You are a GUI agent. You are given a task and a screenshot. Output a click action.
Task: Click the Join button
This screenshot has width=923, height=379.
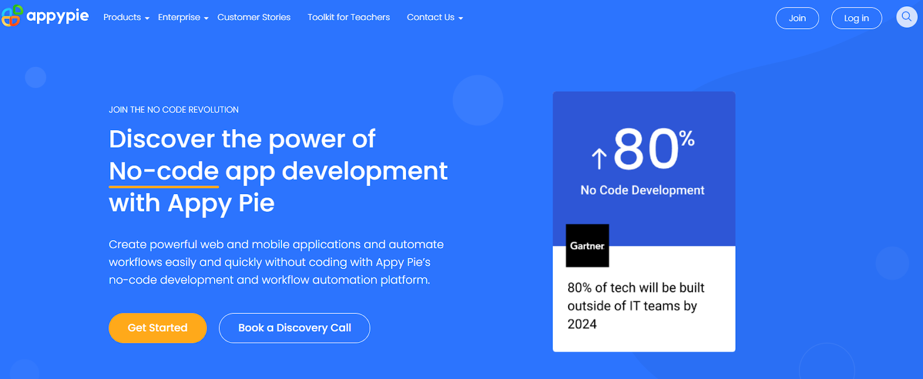(x=797, y=18)
